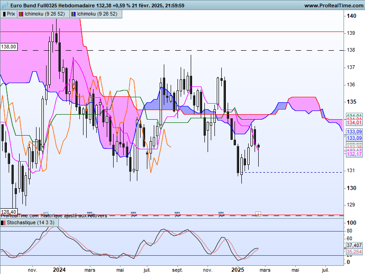
Task: Click the info icon near March 2025
Action: tap(258, 214)
